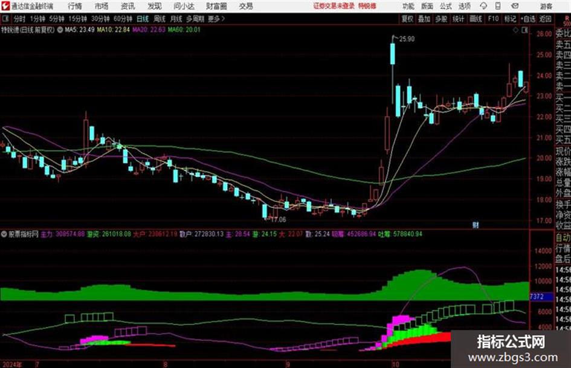Viewport: 571px width, 368px height.
Task: Switch to 分时 chart period
Action: click(x=20, y=19)
